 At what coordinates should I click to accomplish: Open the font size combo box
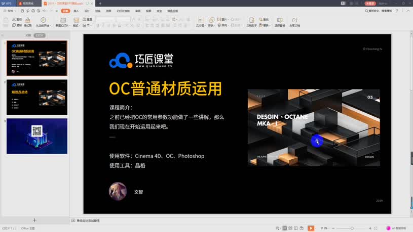pos(123,19)
